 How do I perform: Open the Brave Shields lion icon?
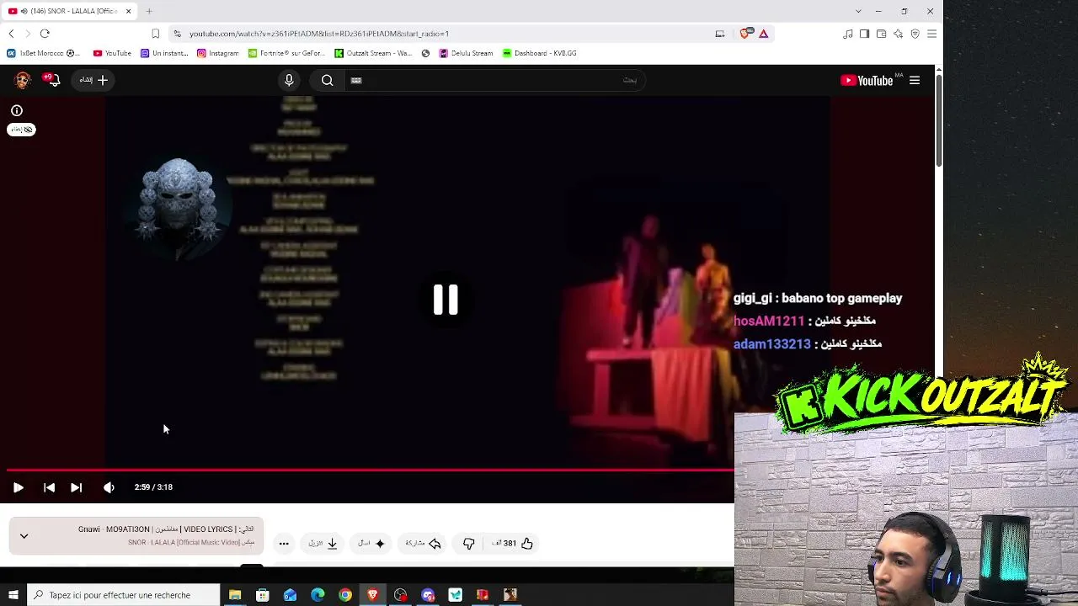click(x=744, y=34)
